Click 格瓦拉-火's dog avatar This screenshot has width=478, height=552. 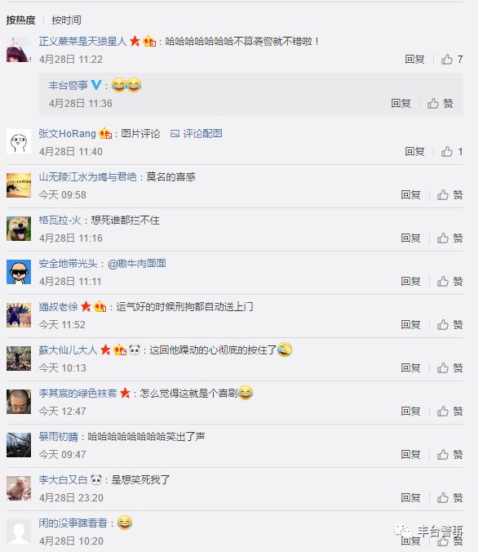[19, 229]
